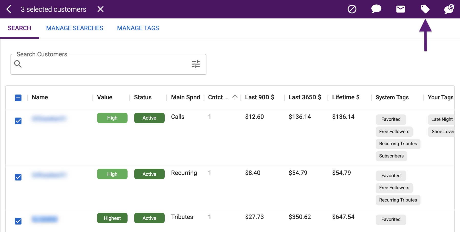Click Active status badge in Tributes row
This screenshot has height=232, width=460.
149,218
